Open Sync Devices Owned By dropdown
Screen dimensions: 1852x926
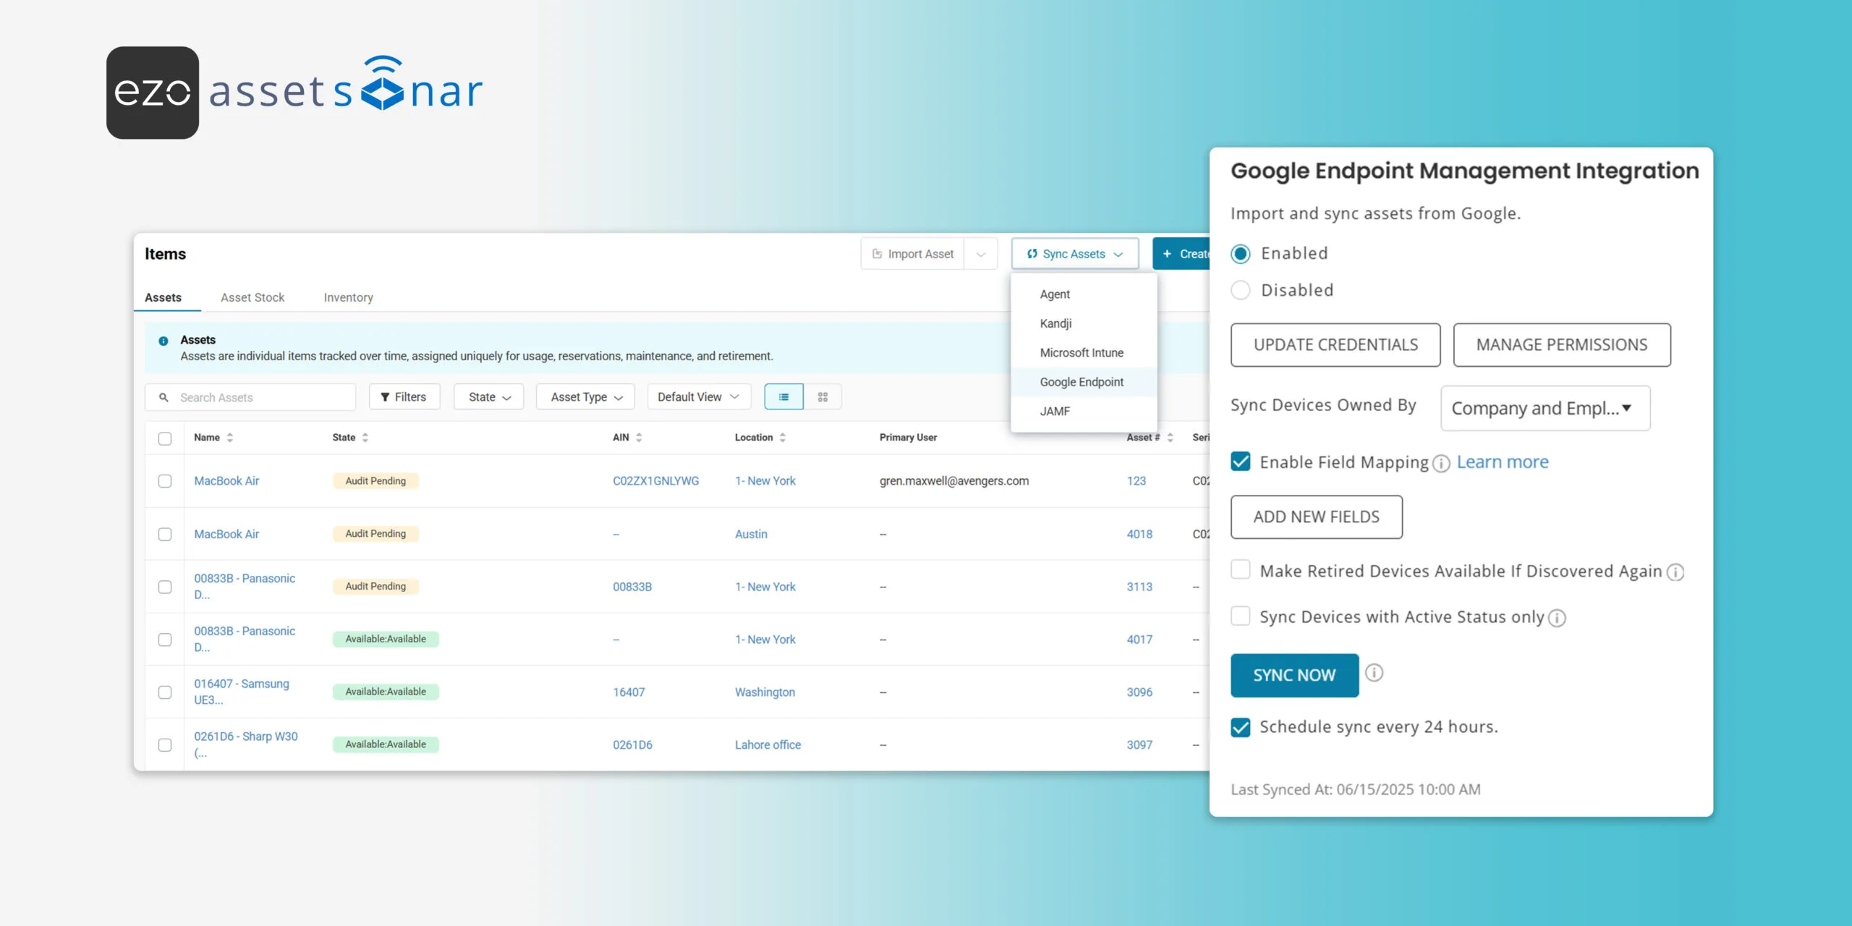pos(1545,408)
